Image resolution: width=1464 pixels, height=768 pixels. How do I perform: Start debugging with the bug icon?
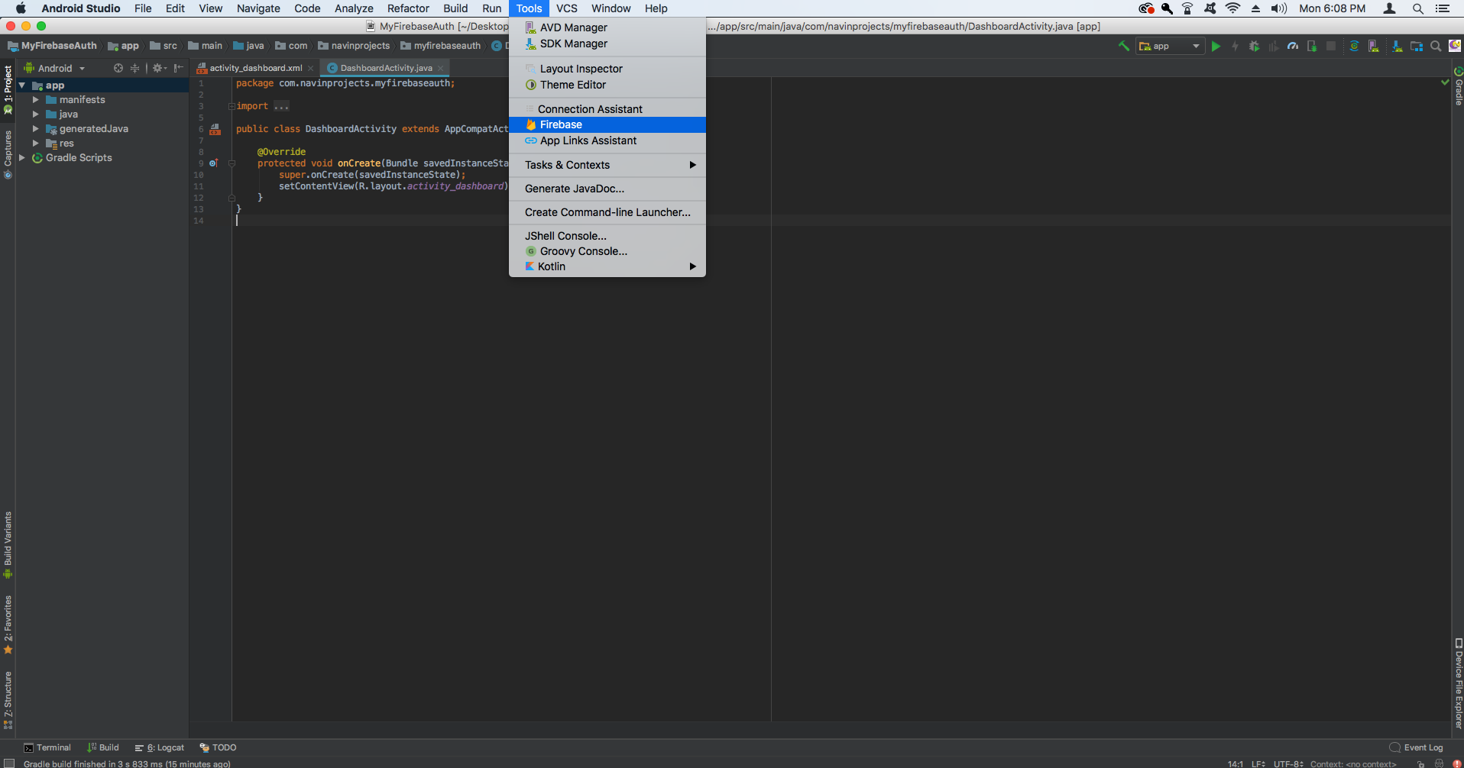(1254, 46)
